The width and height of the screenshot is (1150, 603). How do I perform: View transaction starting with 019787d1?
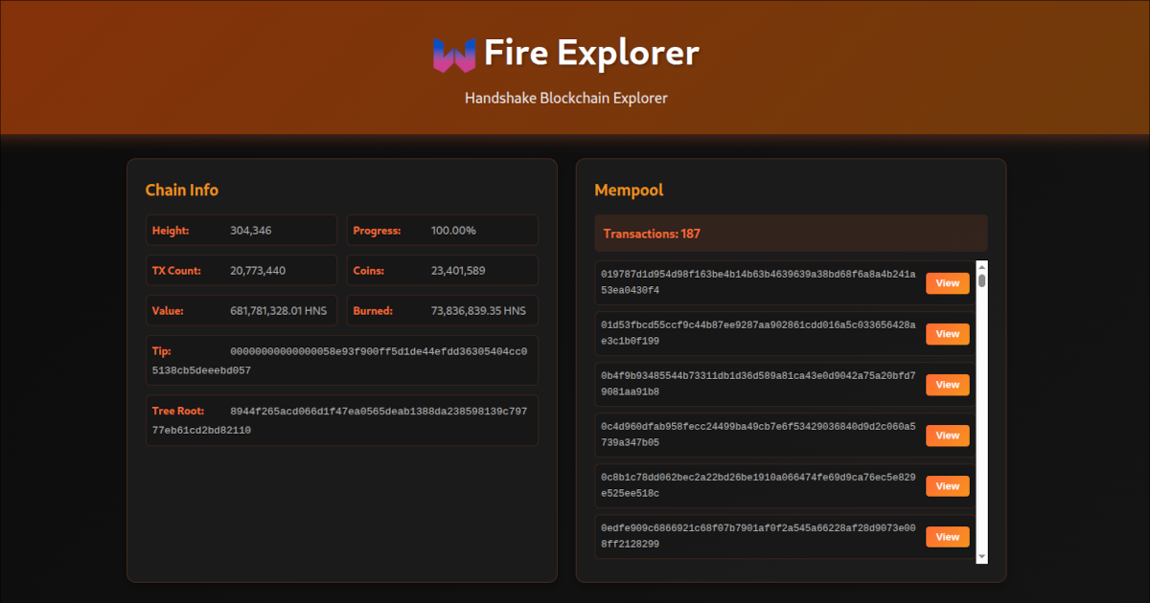[x=947, y=282]
